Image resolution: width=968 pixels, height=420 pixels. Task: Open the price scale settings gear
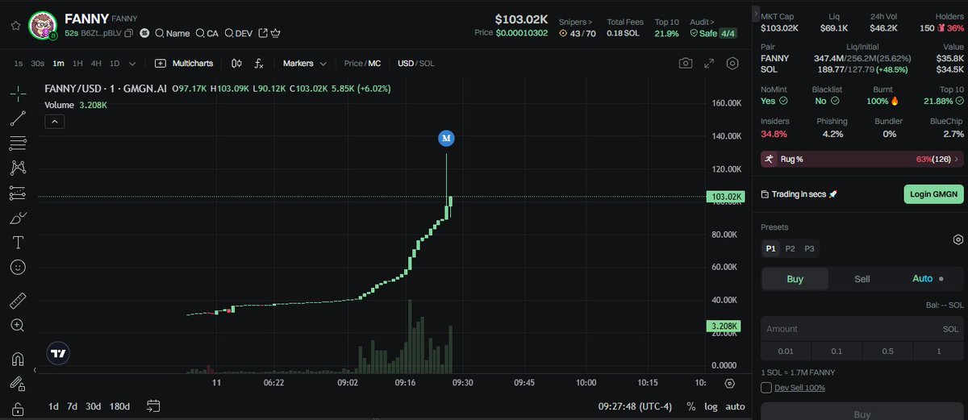pyautogui.click(x=729, y=383)
